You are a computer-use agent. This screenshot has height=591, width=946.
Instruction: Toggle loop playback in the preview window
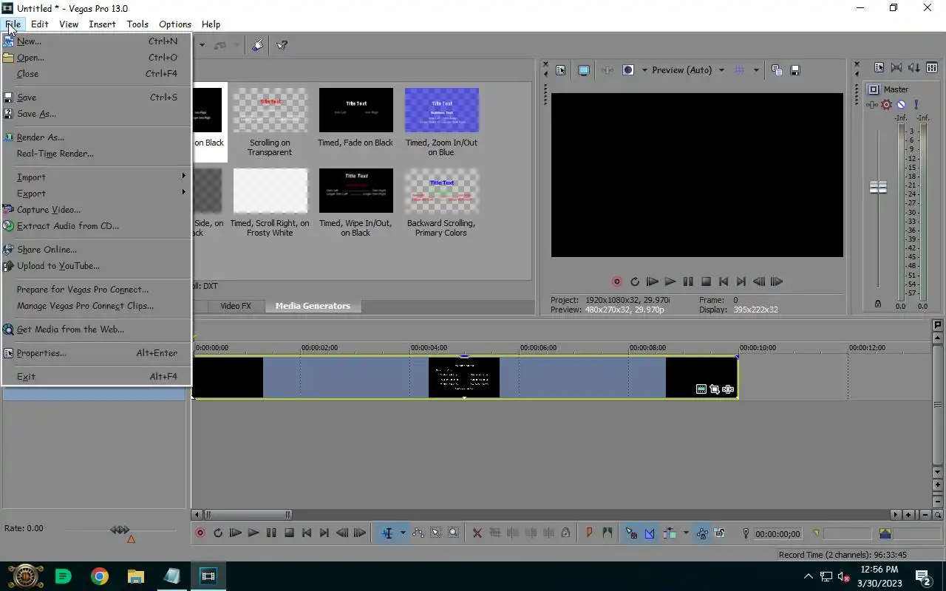click(634, 281)
